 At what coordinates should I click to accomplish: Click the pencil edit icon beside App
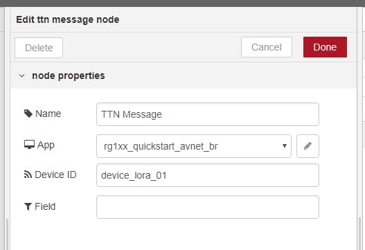(308, 146)
